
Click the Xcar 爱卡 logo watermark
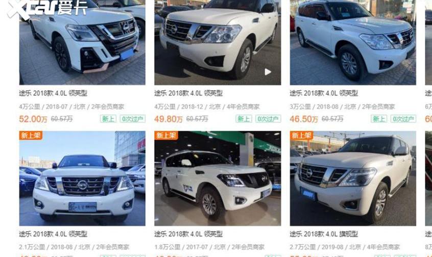click(47, 8)
